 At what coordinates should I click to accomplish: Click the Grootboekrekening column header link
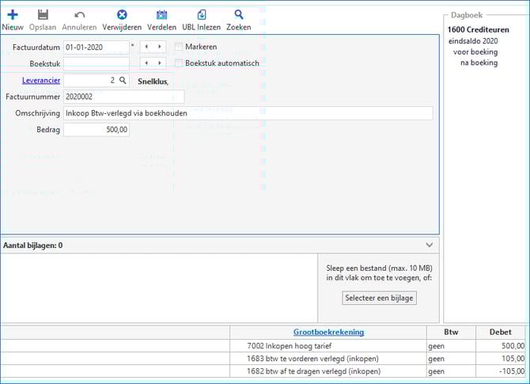tap(328, 332)
